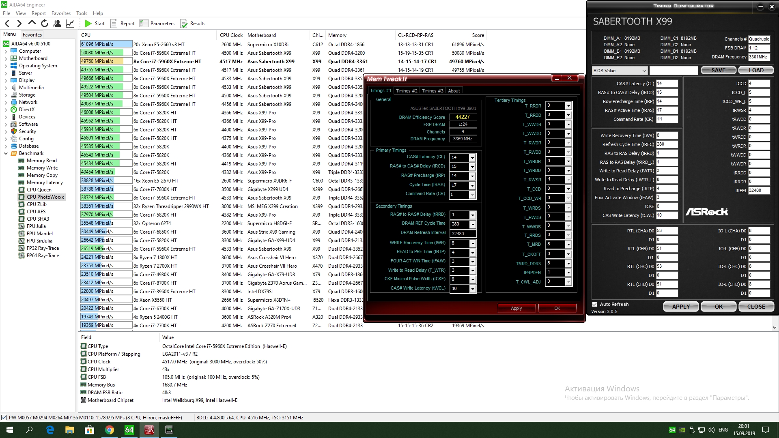Screen dimensions: 779x438
Task: Expand the Motherboard tree node
Action: tap(6, 58)
